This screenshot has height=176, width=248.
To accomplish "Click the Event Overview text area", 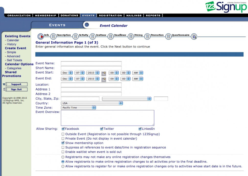I will 107,118.
